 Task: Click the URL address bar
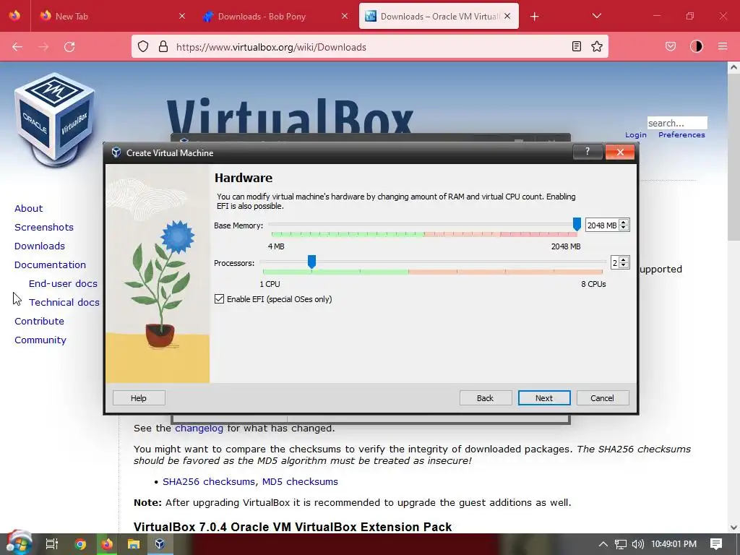[368, 47]
